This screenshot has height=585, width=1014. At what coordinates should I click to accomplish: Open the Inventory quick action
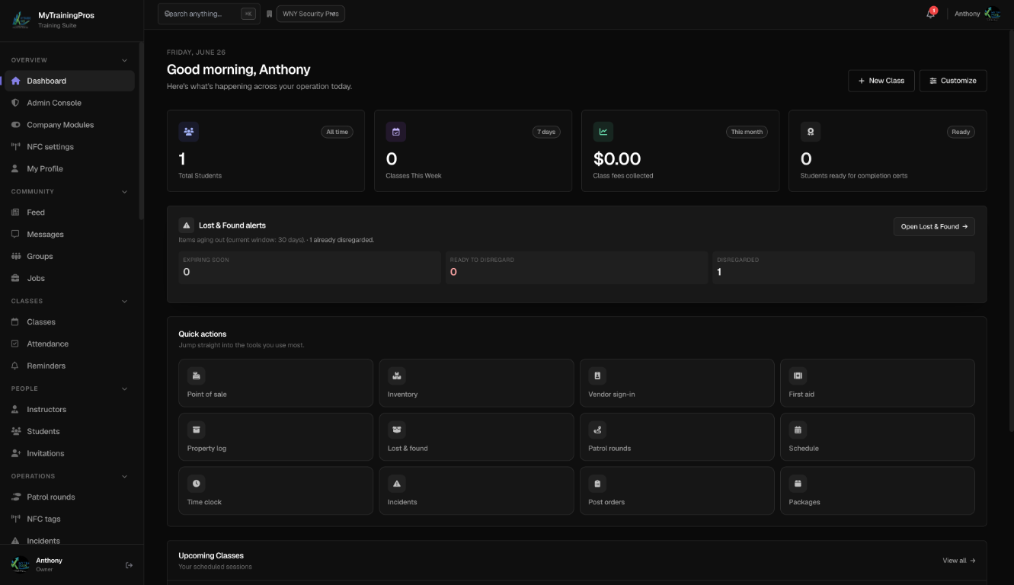pyautogui.click(x=476, y=383)
